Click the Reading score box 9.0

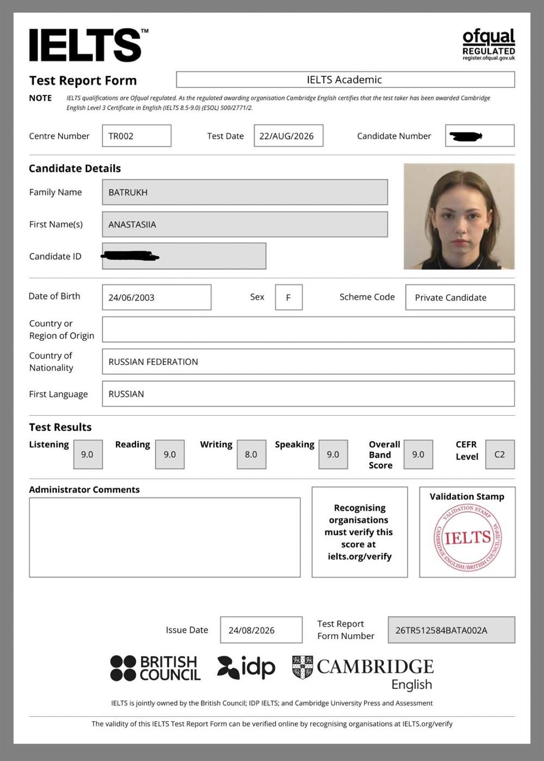pyautogui.click(x=170, y=454)
